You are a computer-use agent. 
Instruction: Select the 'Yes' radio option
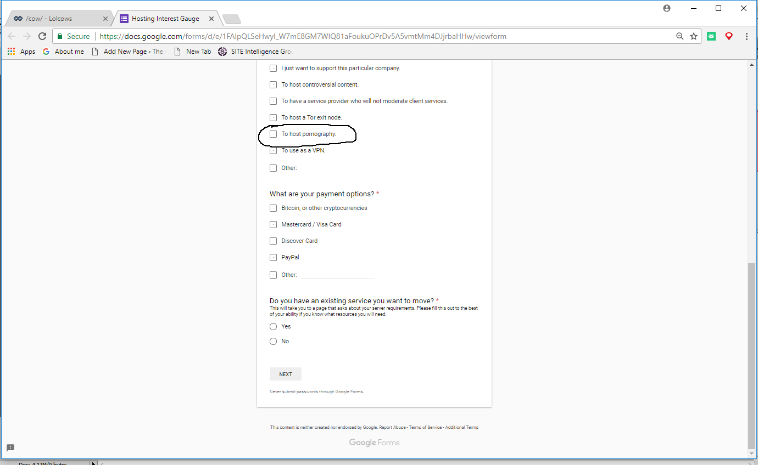pos(273,327)
